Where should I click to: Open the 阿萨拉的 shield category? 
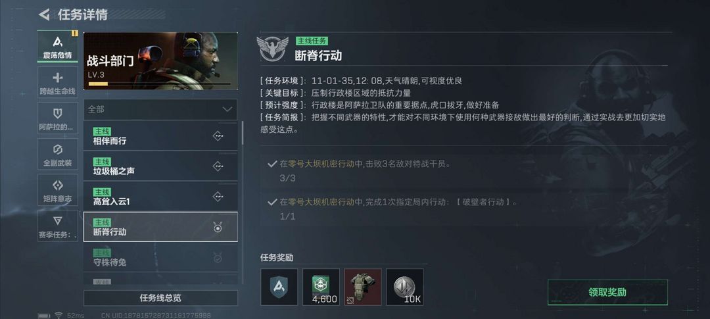[57, 118]
